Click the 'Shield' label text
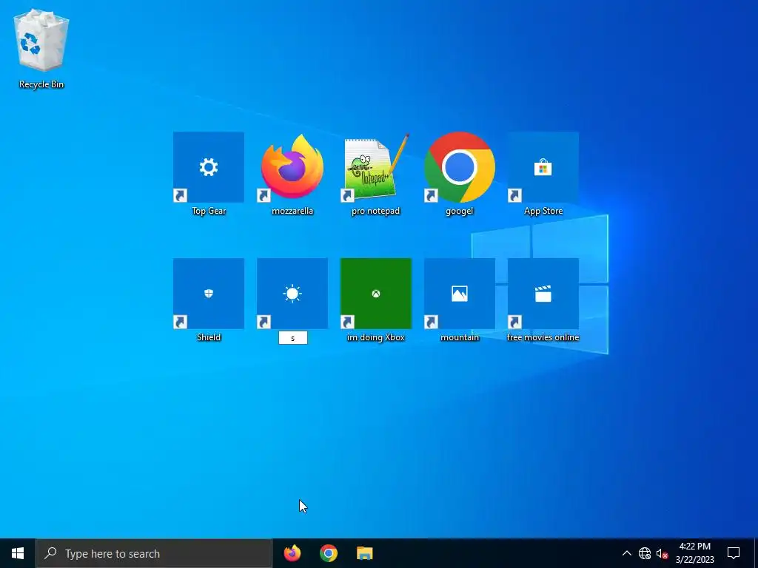Image resolution: width=758 pixels, height=568 pixels. pyautogui.click(x=209, y=337)
